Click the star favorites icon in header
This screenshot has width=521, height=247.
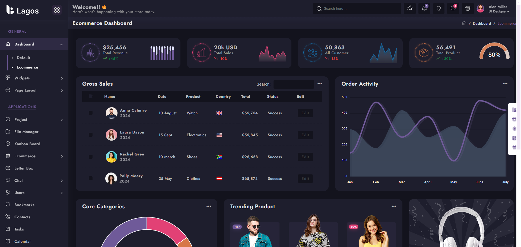[x=410, y=8]
